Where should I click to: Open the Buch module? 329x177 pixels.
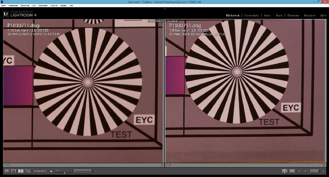279,15
